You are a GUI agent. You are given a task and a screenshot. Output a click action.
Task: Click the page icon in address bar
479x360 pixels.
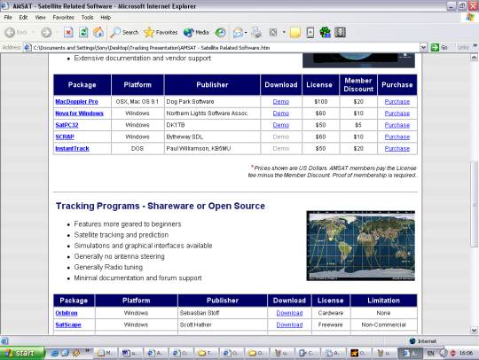point(27,47)
